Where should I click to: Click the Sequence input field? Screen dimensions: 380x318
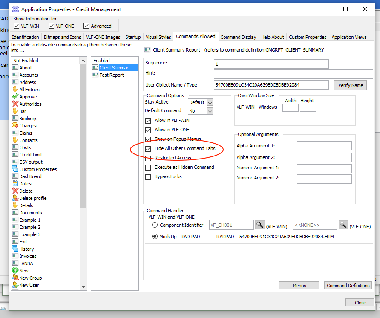[x=271, y=64]
